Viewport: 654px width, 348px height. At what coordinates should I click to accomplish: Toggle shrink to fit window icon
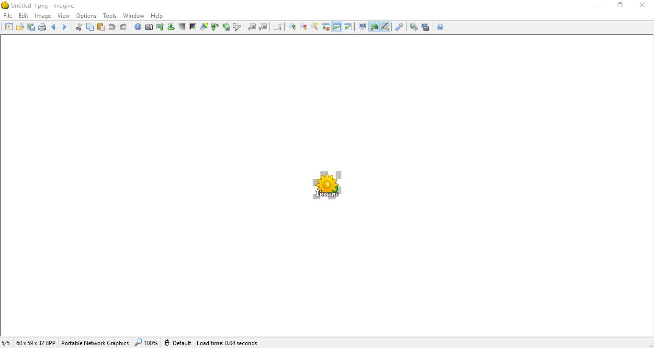pyautogui.click(x=337, y=27)
